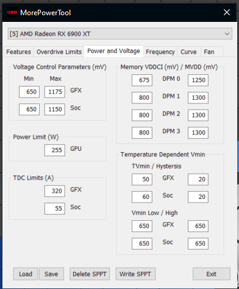Screen dimensions: 239x289
Task: Click the 'TVmin / Hystersis' label
Action: point(157,166)
